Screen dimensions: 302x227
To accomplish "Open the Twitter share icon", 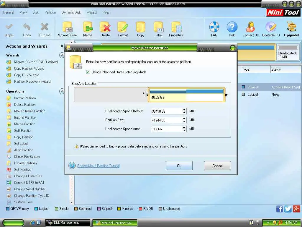I will click(x=288, y=209).
